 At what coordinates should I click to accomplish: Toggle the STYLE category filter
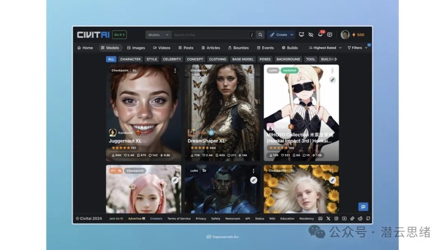[152, 59]
